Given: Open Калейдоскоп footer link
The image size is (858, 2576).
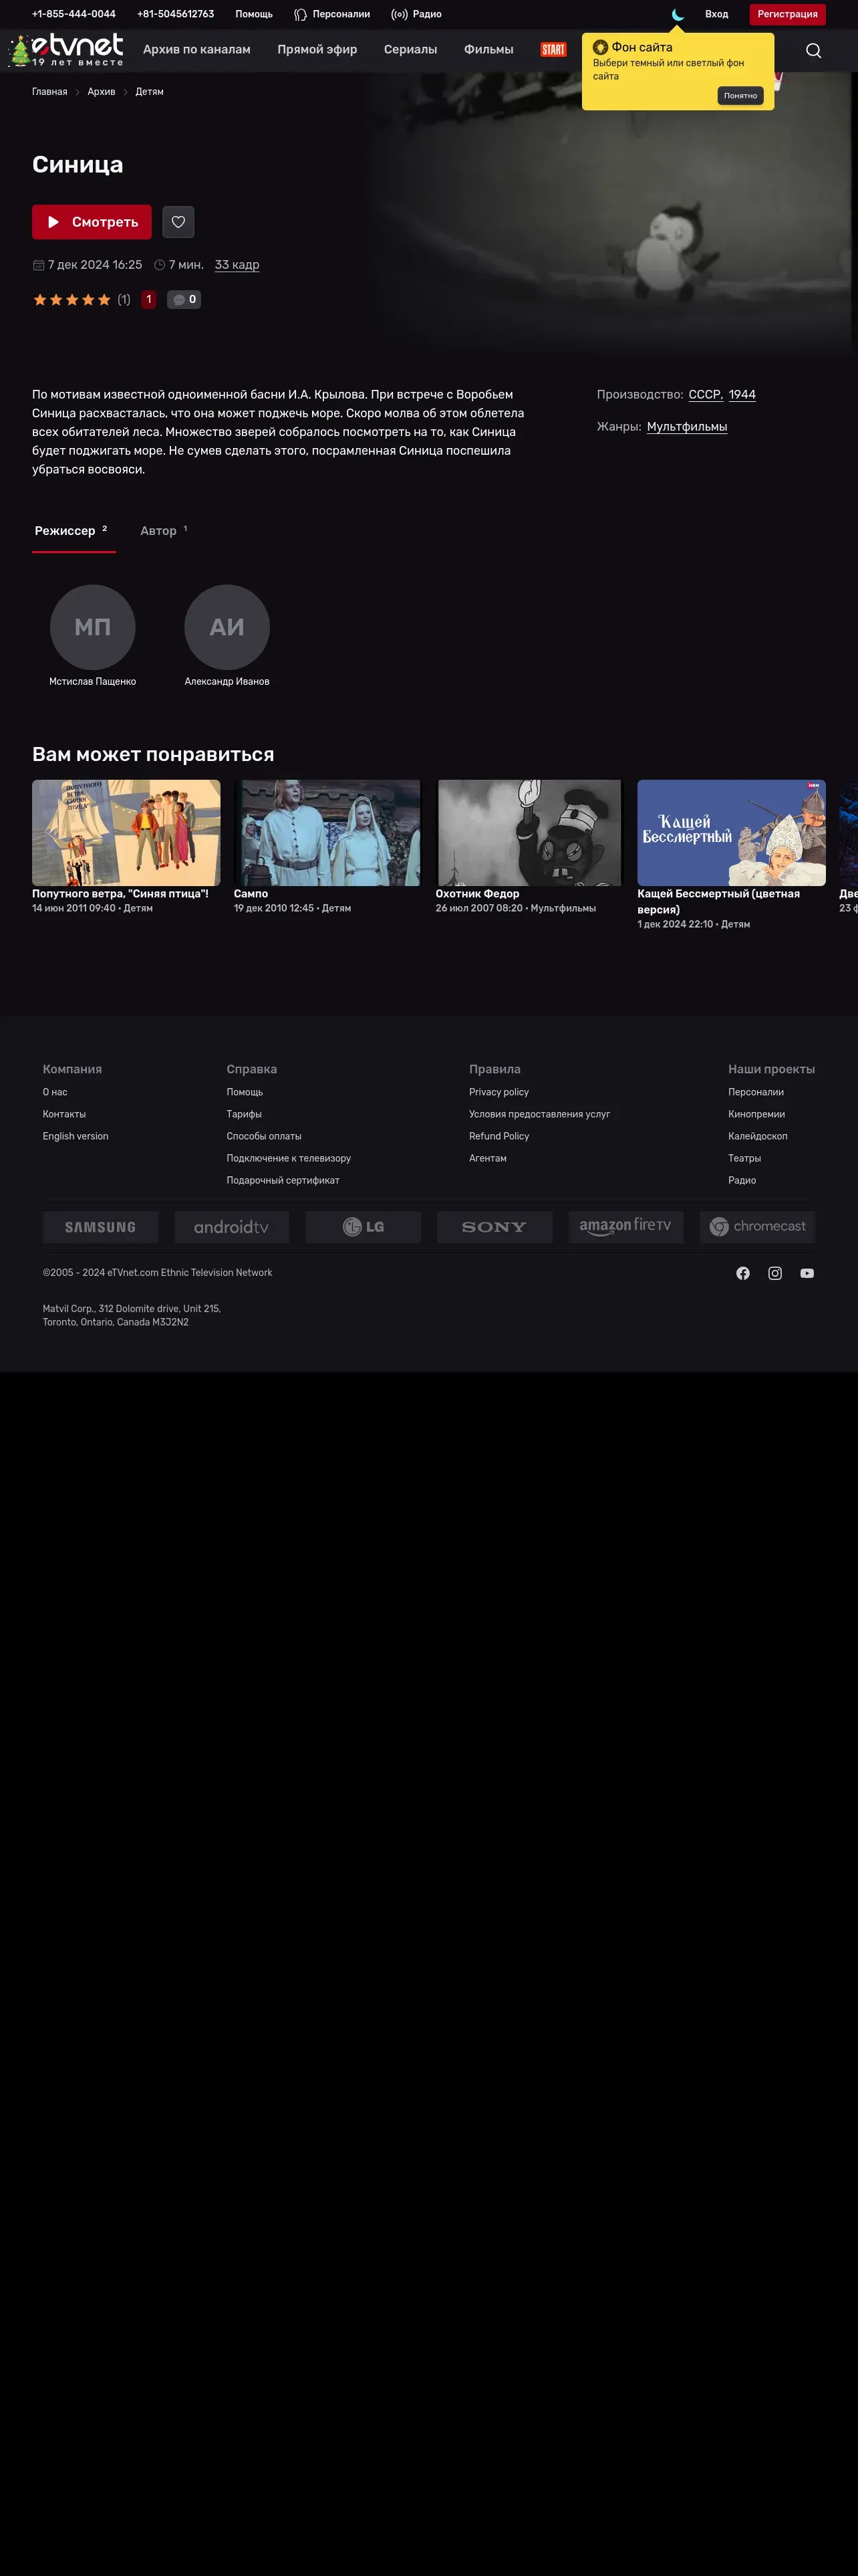Looking at the screenshot, I should click(x=758, y=1136).
